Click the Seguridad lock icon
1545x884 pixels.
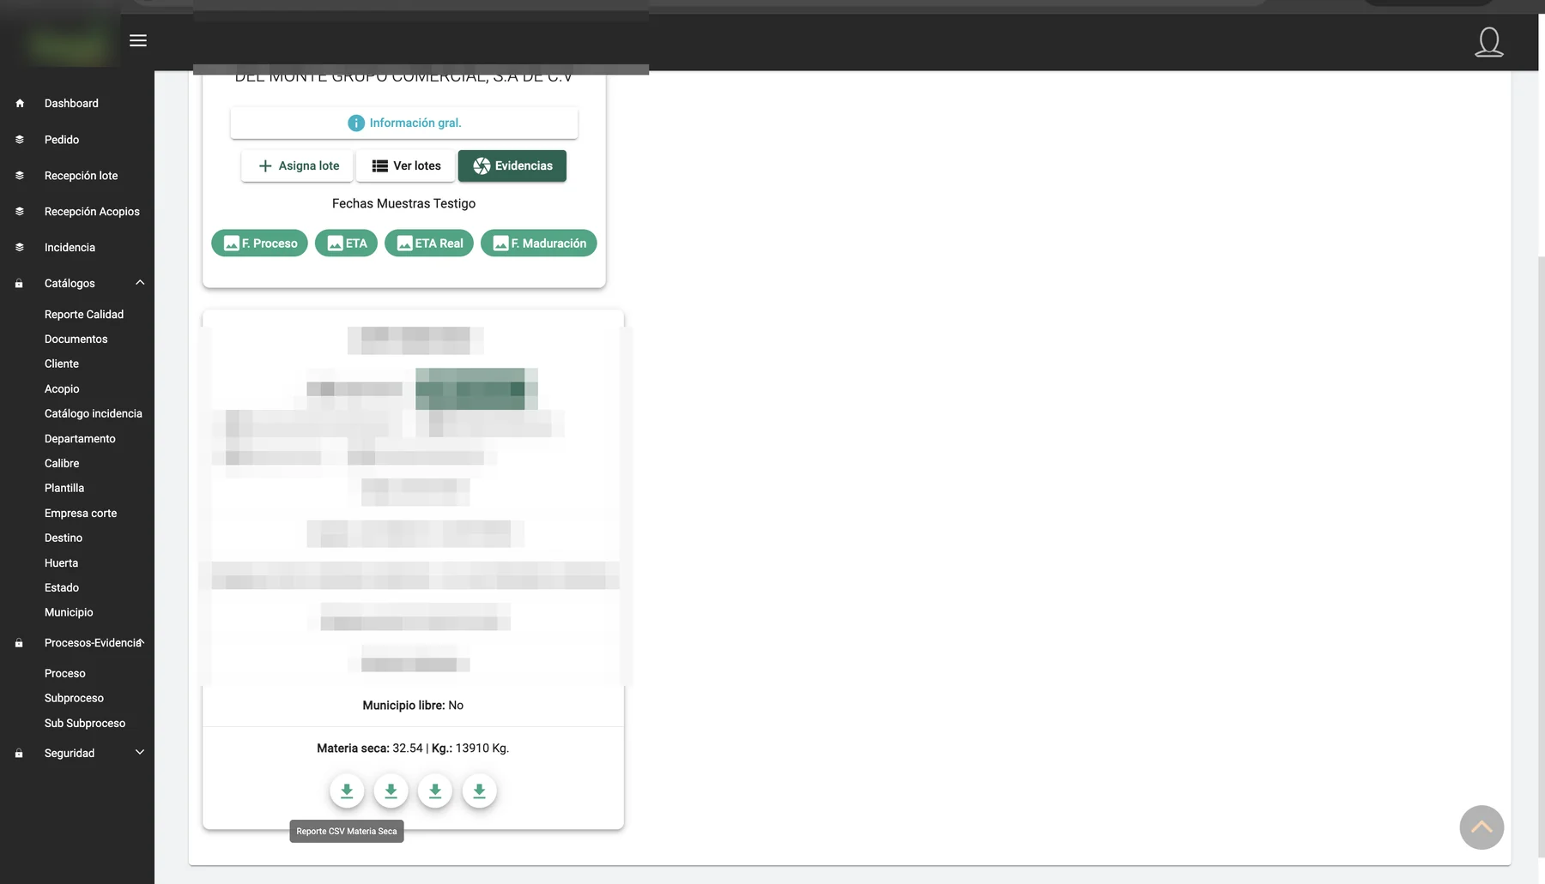(x=19, y=754)
